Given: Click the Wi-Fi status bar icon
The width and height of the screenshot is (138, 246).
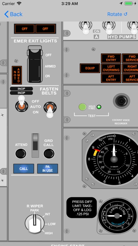Looking at the screenshot, I should (x=19, y=4).
